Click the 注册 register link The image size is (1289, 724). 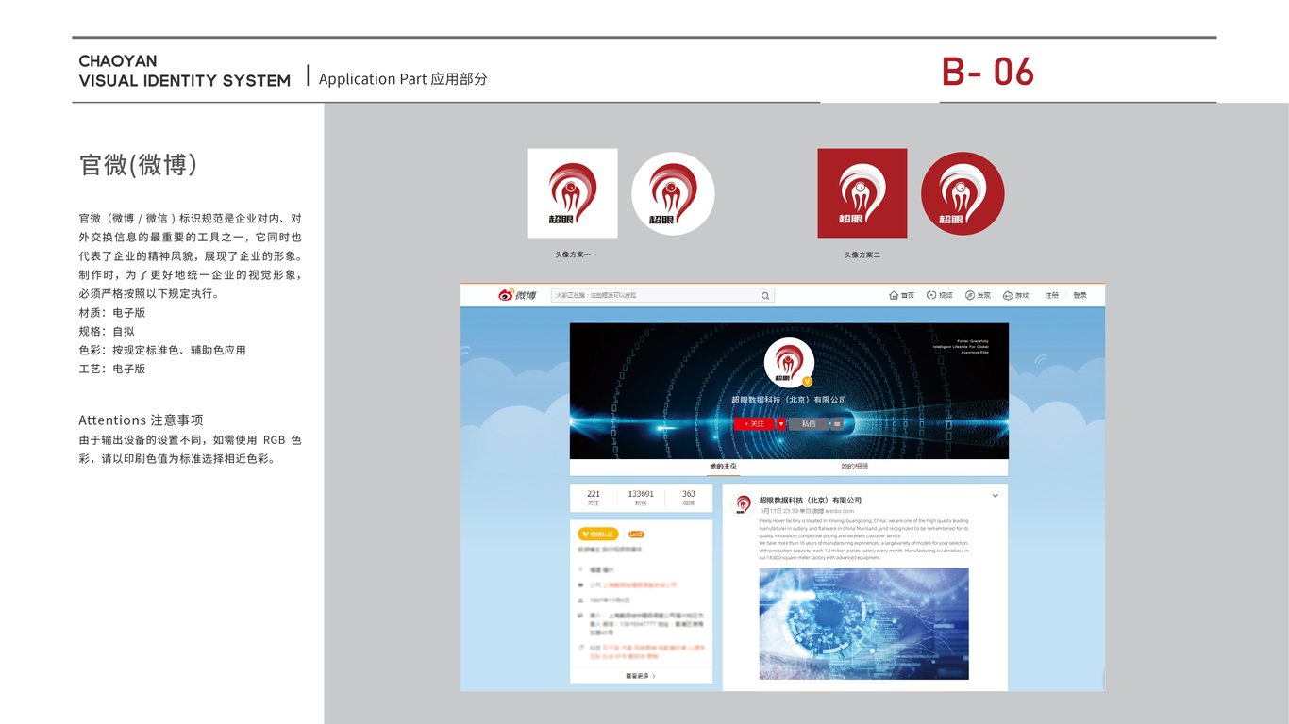point(1051,295)
